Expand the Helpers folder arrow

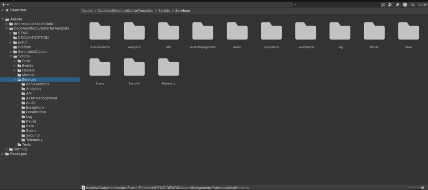coord(15,70)
